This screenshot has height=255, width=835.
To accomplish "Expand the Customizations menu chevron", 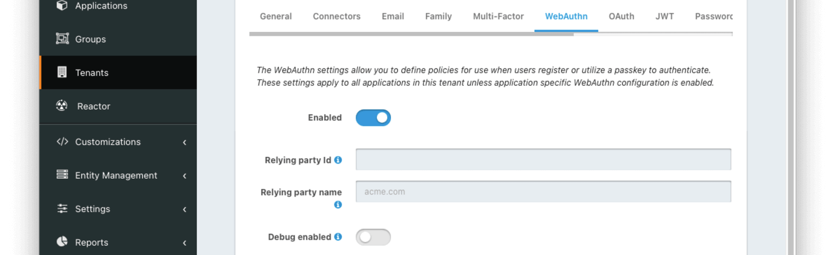I will tap(185, 142).
